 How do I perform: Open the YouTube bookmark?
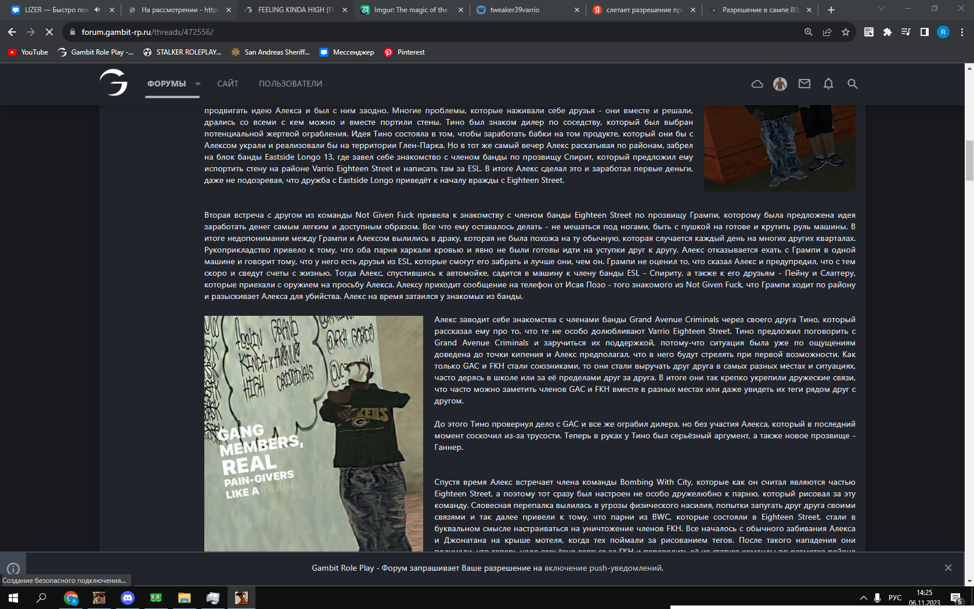(28, 52)
